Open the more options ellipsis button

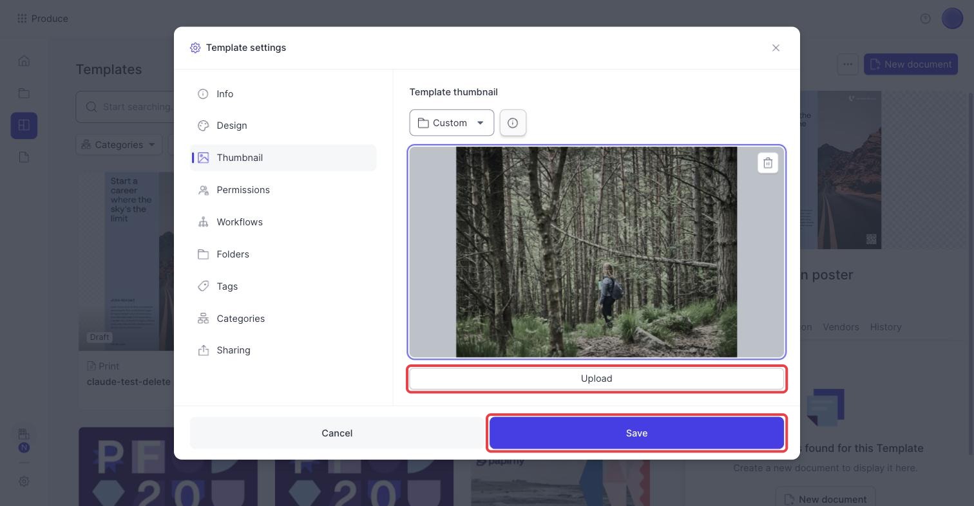click(x=848, y=64)
